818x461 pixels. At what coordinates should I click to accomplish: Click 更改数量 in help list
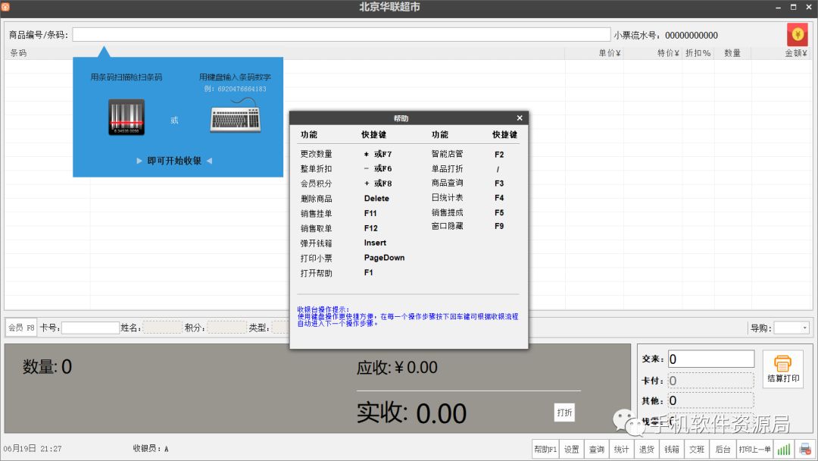click(316, 154)
